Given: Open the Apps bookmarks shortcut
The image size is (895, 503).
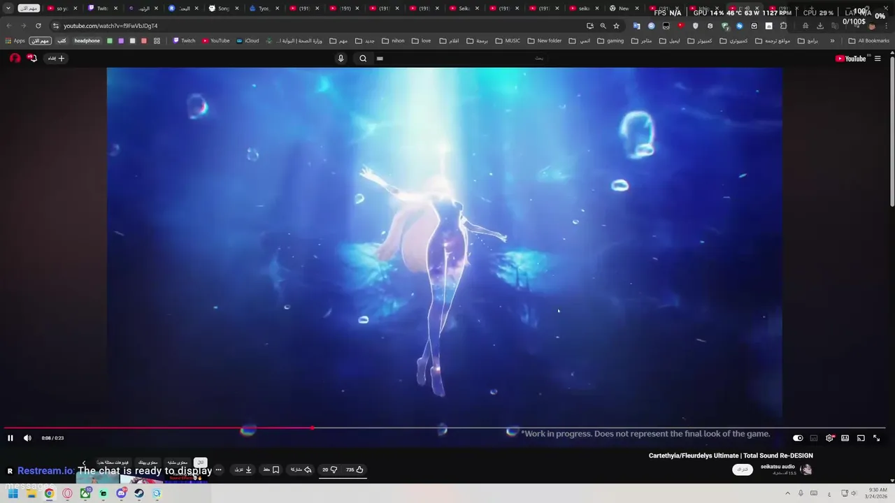Looking at the screenshot, I should [x=15, y=41].
